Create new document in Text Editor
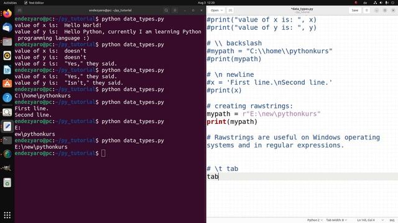The height and width of the screenshot is (223, 398). [230, 11]
